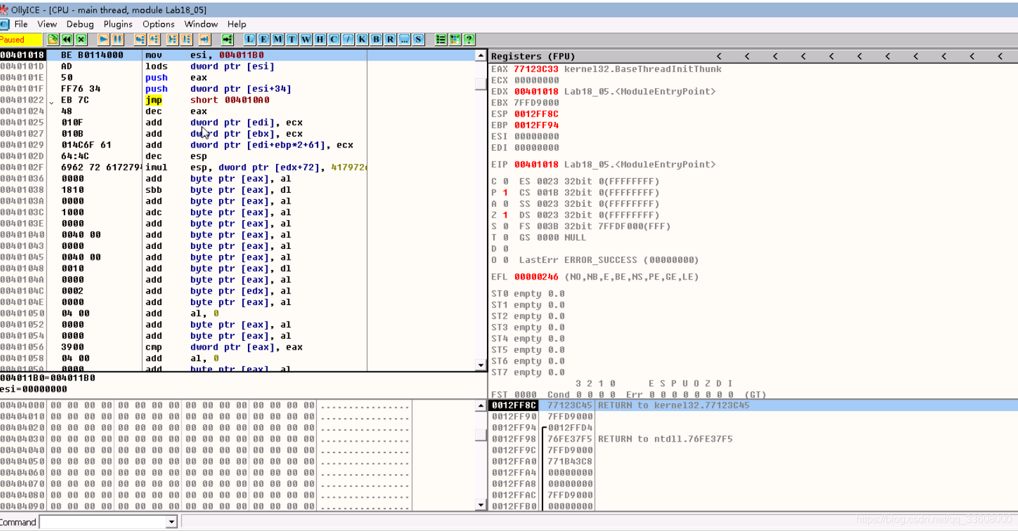Open Run trace window (... button)
The image size is (1018, 531).
(405, 40)
